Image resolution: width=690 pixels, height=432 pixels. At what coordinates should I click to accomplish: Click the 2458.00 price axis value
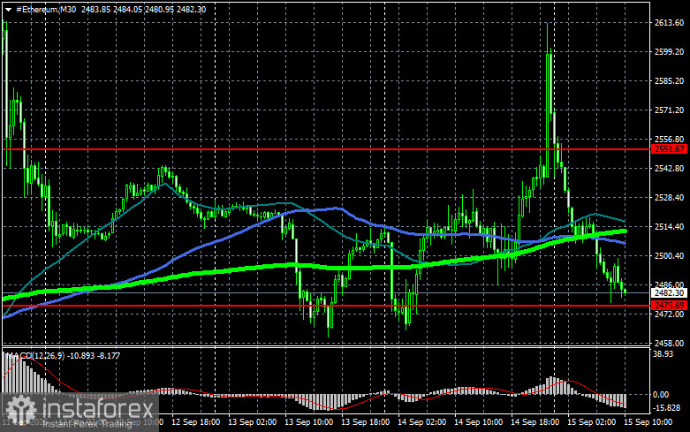[x=669, y=343]
